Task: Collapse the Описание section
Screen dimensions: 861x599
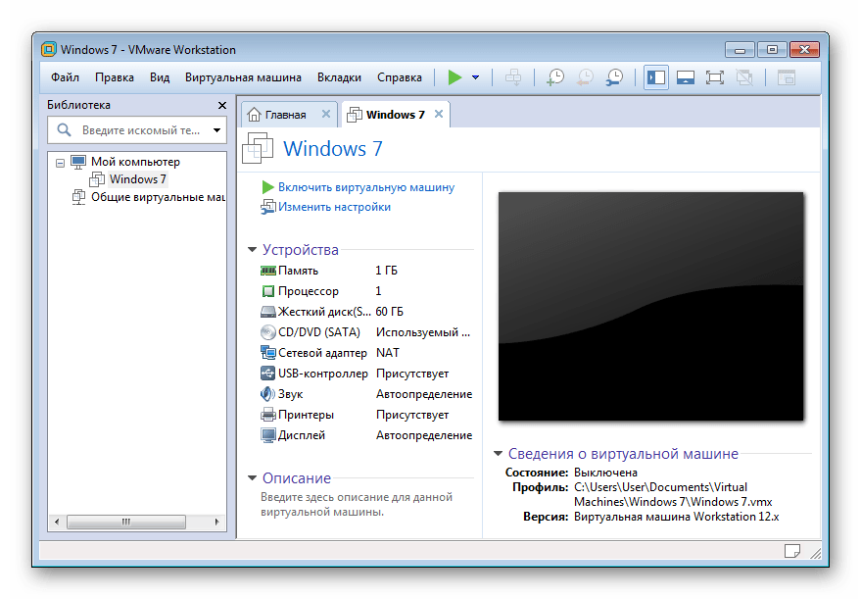Action: point(252,478)
